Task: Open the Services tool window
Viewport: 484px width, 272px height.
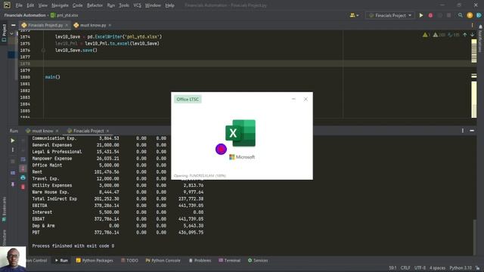Action: 258,261
